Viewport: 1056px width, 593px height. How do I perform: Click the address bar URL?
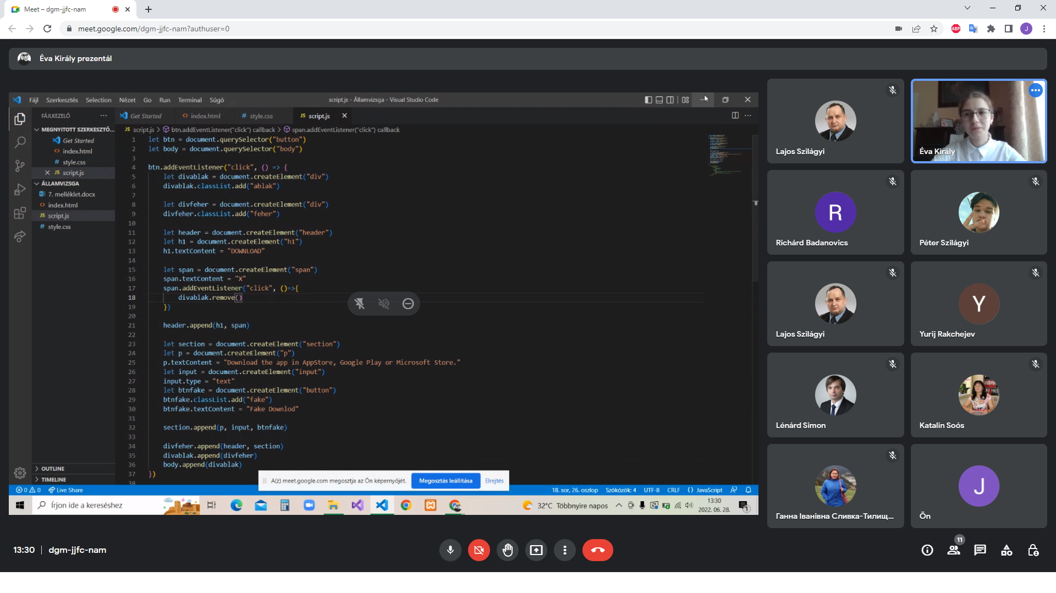coord(154,29)
